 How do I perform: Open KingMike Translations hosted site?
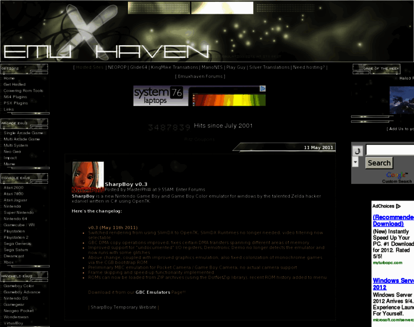(x=174, y=68)
